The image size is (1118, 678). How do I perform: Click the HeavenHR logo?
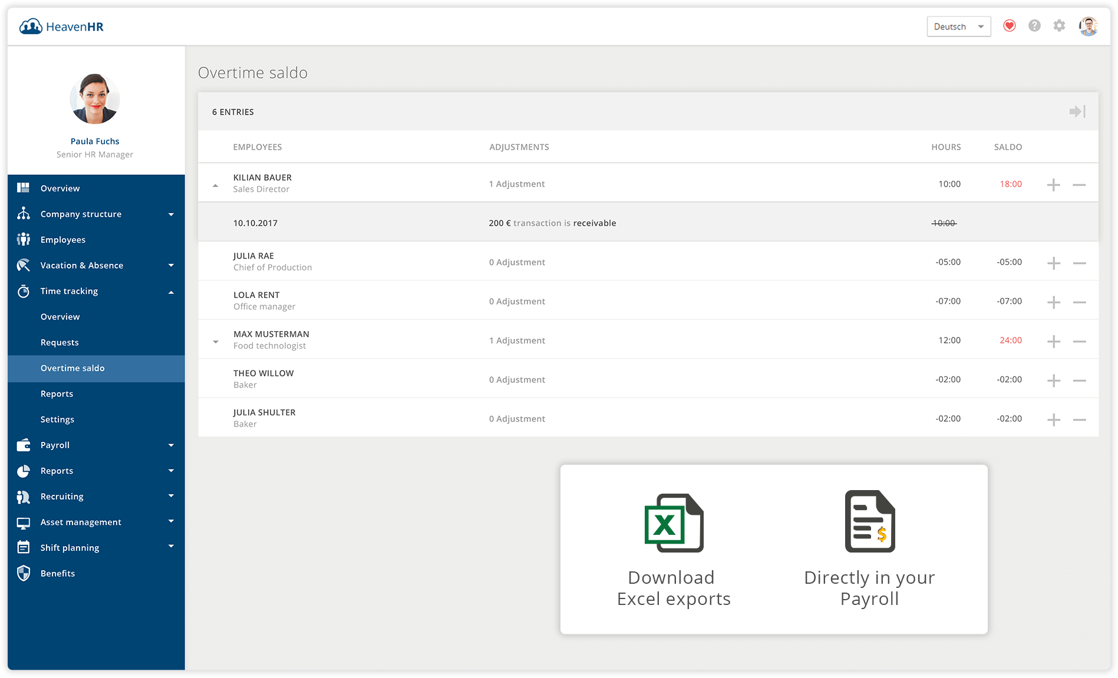[61, 27]
